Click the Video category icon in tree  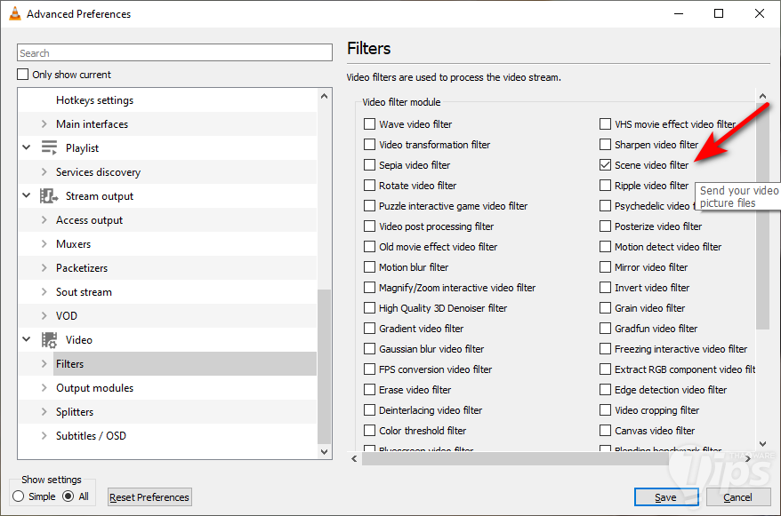tap(49, 340)
